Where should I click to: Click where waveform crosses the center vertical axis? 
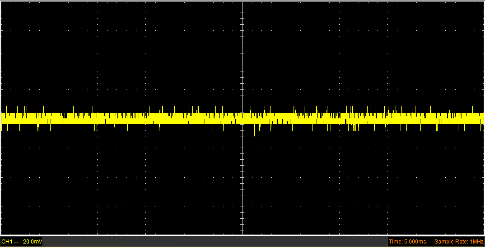(x=242, y=118)
